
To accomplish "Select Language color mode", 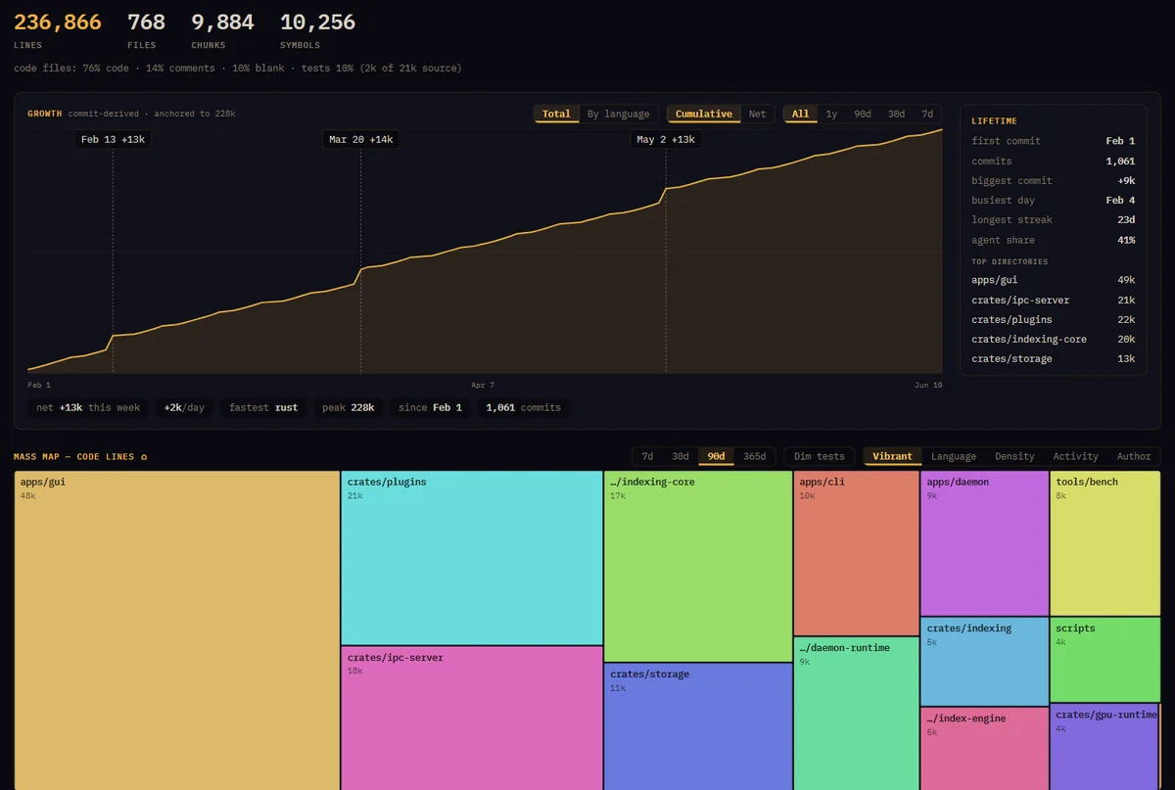I will click(x=954, y=456).
